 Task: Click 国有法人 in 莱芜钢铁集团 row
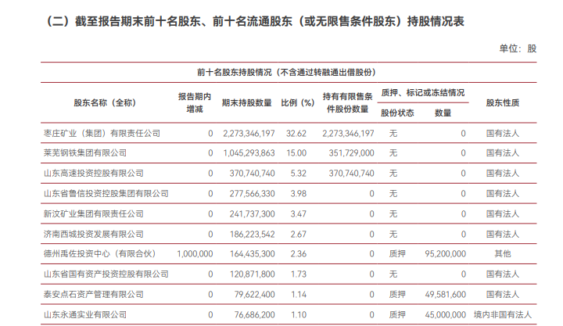coord(503,153)
